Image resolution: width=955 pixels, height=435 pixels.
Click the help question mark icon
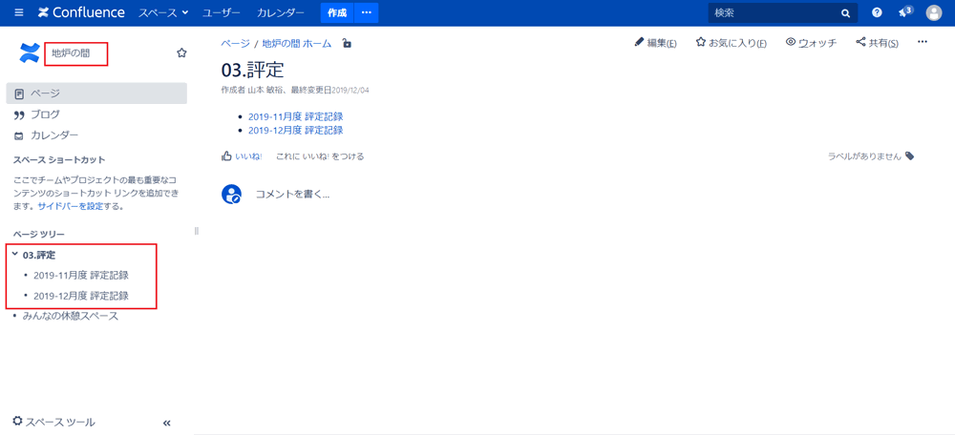pyautogui.click(x=877, y=13)
